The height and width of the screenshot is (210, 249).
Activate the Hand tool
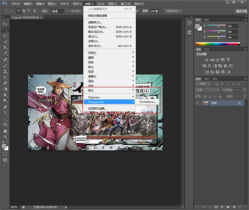coord(5,130)
